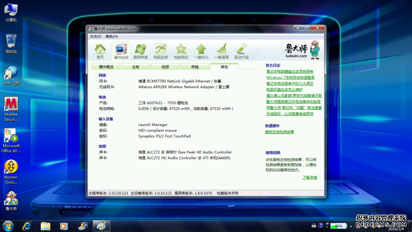Click the ALC272 Ibex Peak audio entry
The height and width of the screenshot is (232, 412).
click(185, 152)
